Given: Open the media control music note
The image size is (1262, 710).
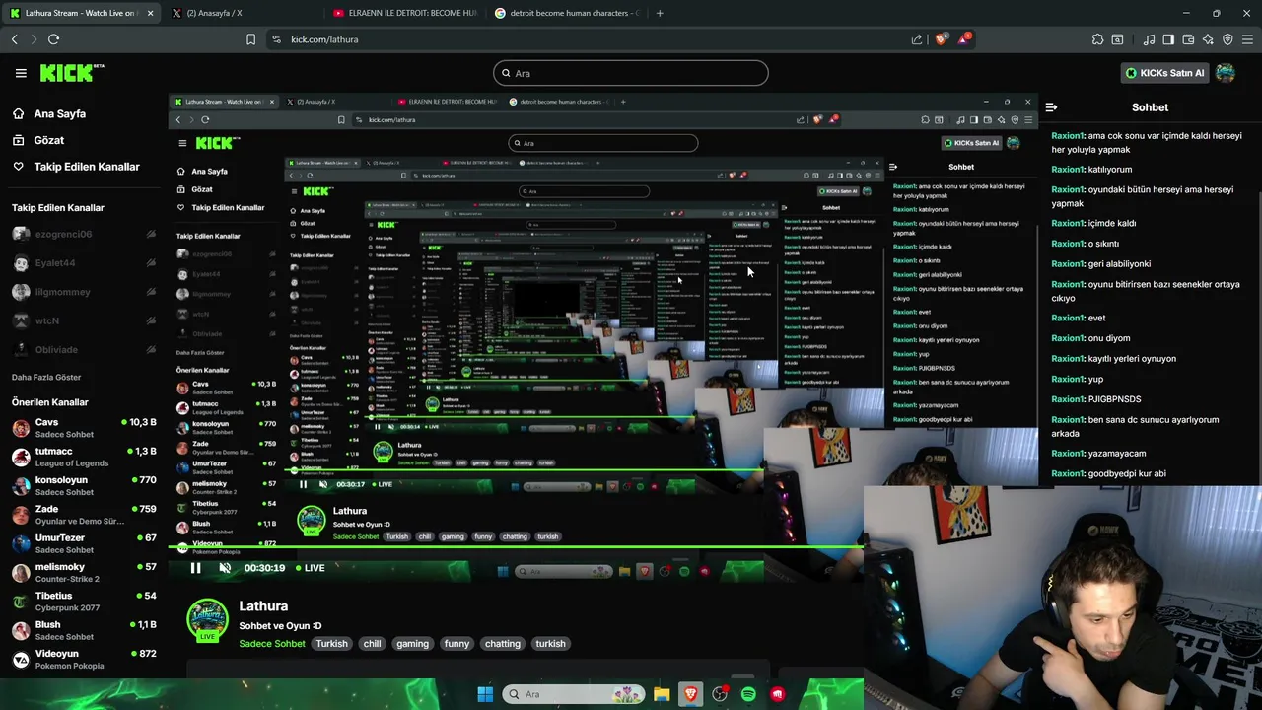Looking at the screenshot, I should [x=1149, y=39].
